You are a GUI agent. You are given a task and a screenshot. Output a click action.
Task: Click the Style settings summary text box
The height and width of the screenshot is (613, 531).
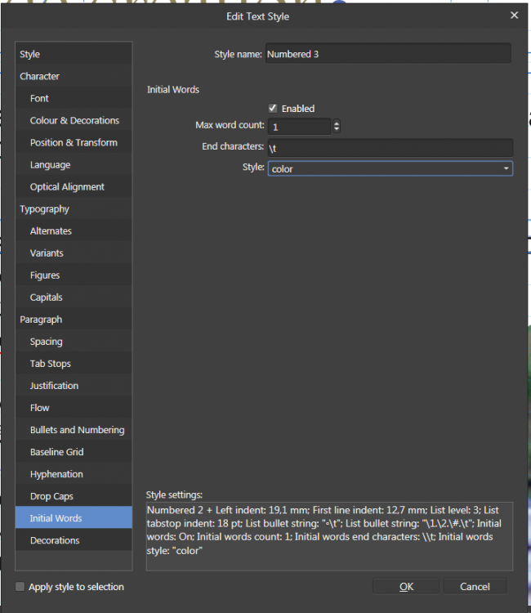[x=328, y=535]
